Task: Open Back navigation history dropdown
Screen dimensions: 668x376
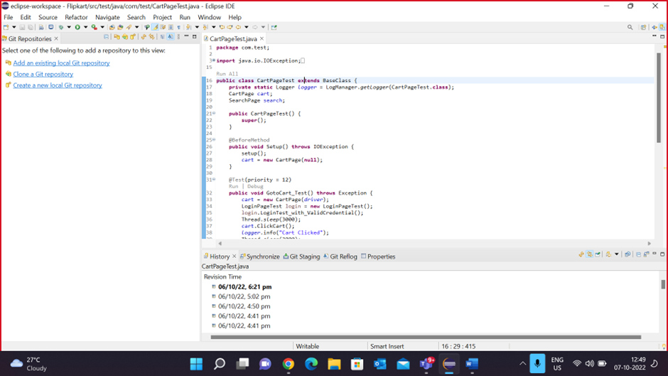Action: point(247,27)
